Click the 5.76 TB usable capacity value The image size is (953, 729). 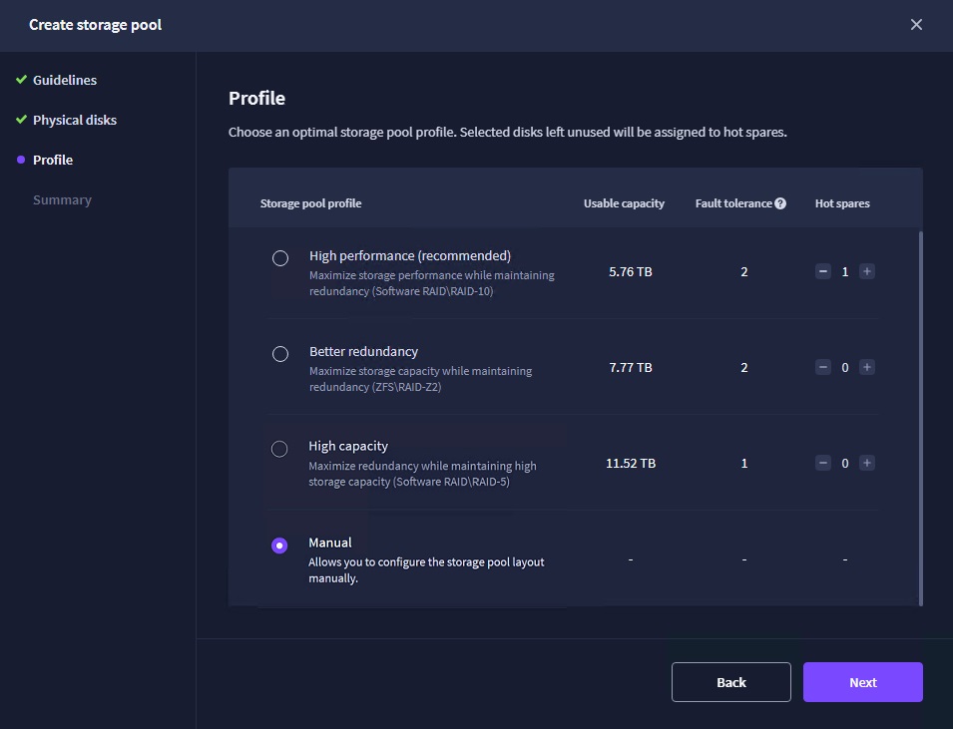(x=631, y=271)
